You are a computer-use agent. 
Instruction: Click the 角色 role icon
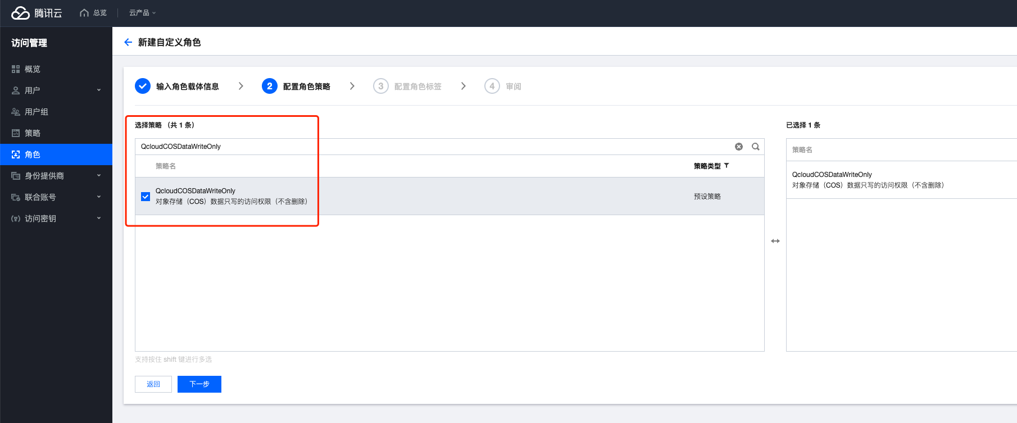[x=16, y=154]
